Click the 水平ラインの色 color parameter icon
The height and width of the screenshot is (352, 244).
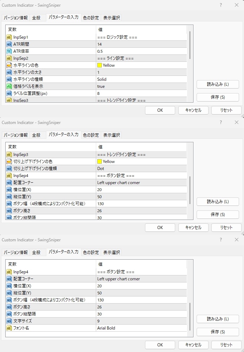9,65
